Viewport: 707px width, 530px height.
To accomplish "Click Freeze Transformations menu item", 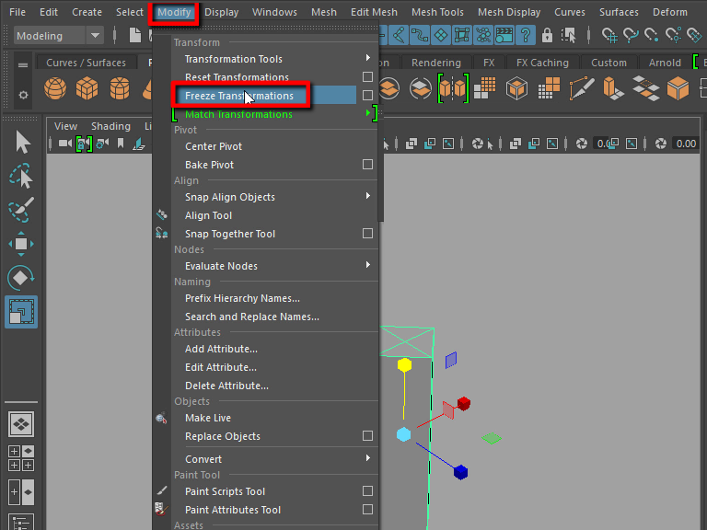I will click(239, 96).
